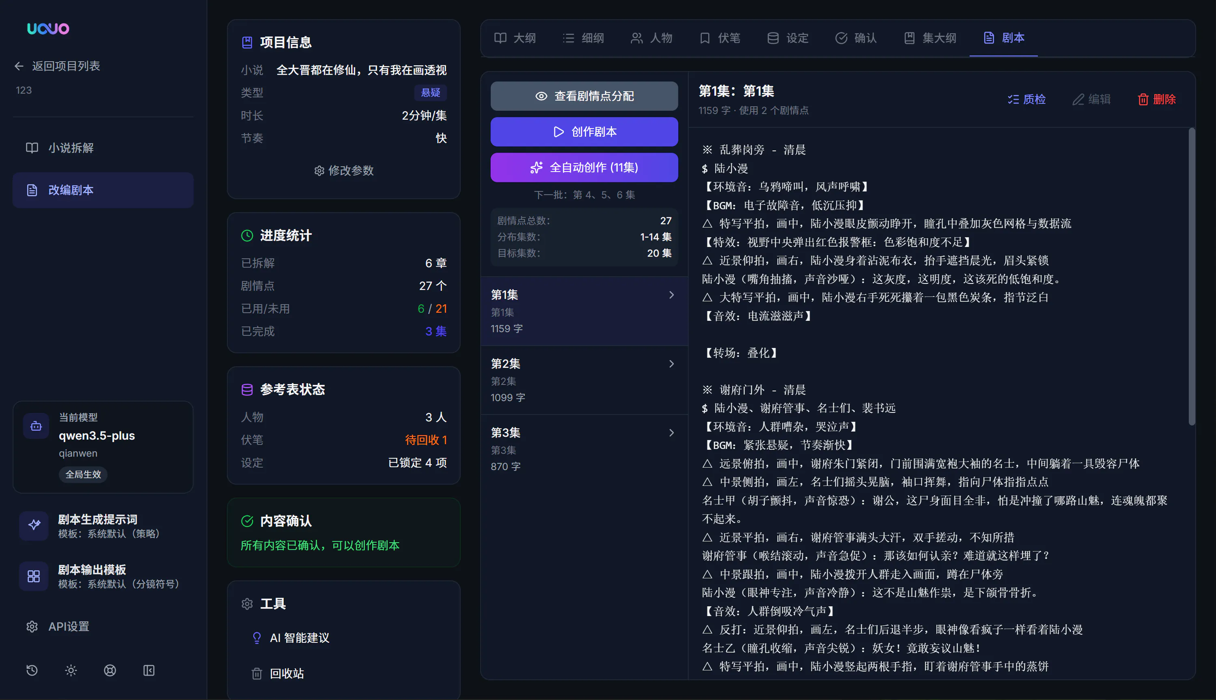Click 编辑 to edit script

[x=1092, y=99]
